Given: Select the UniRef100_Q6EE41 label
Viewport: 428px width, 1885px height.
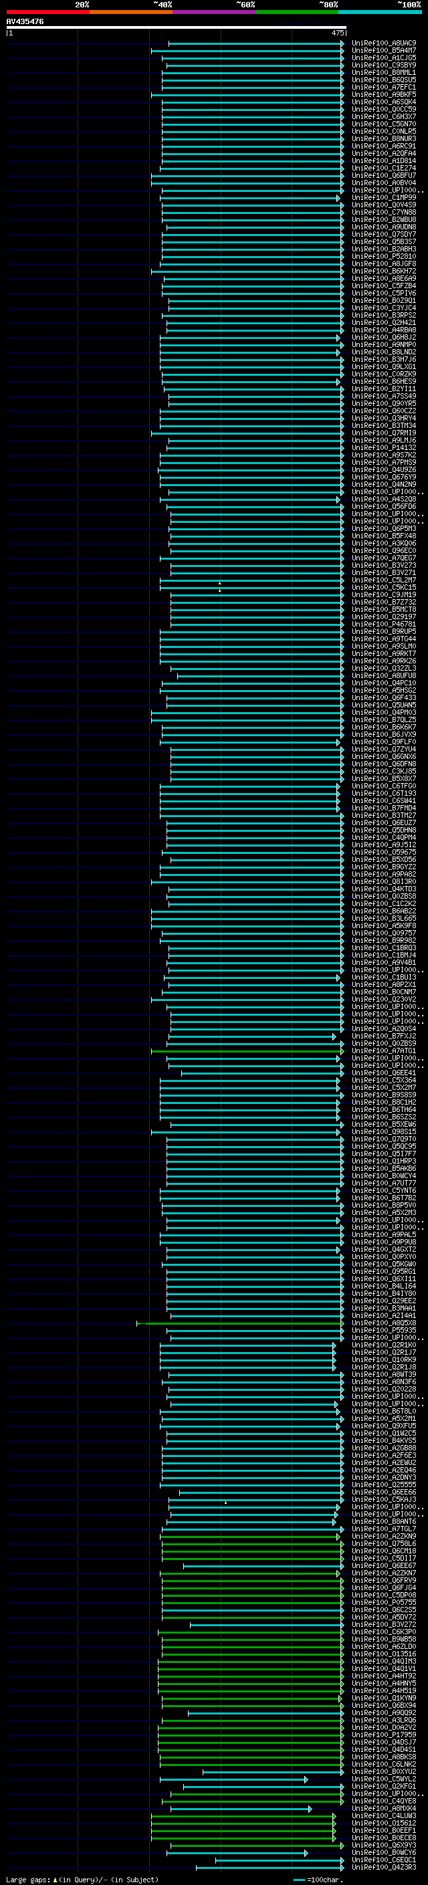Looking at the screenshot, I should click(384, 1073).
